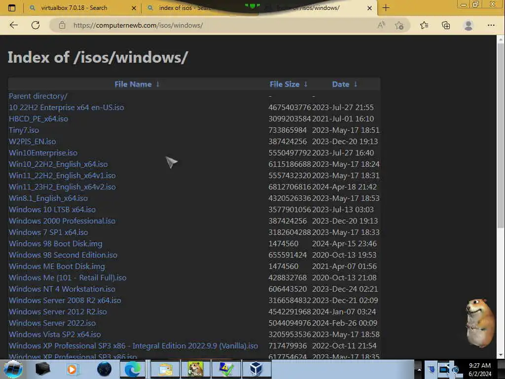Open a new browser tab
The height and width of the screenshot is (379, 505).
coord(386,8)
